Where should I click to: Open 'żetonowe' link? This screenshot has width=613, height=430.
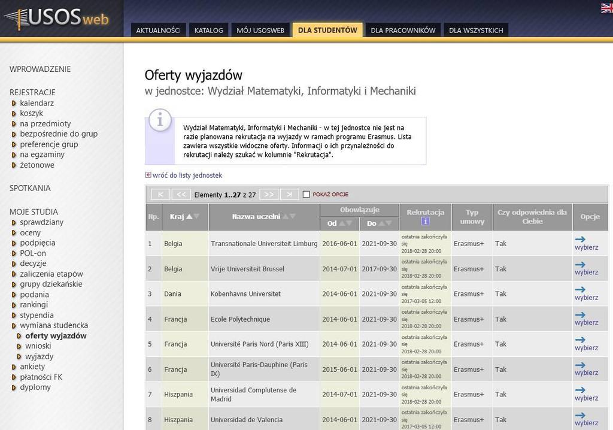pyautogui.click(x=37, y=165)
